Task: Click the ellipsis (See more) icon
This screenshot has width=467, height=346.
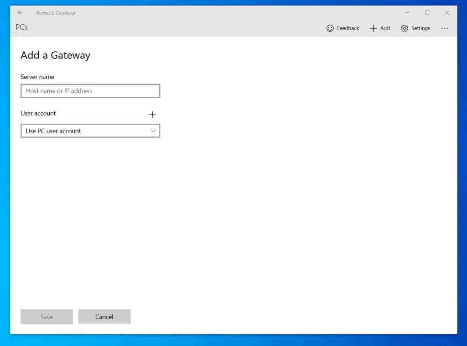Action: pyautogui.click(x=445, y=28)
